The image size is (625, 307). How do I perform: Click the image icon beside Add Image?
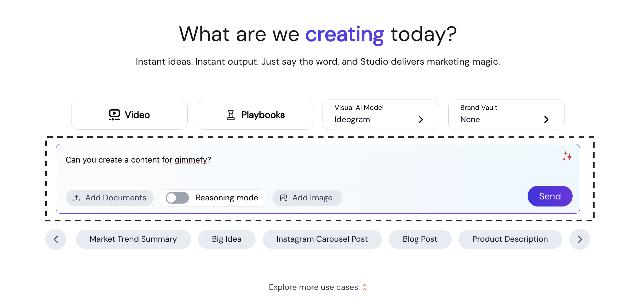tap(284, 198)
